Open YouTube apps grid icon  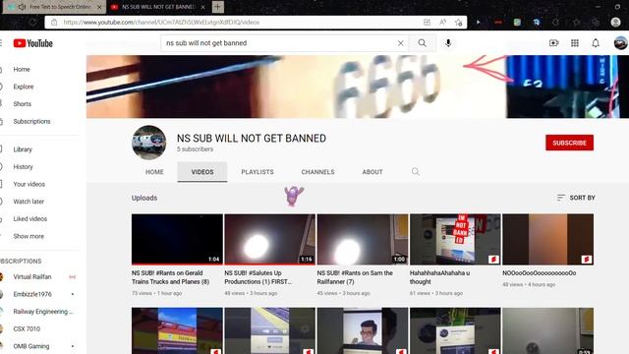pos(575,43)
